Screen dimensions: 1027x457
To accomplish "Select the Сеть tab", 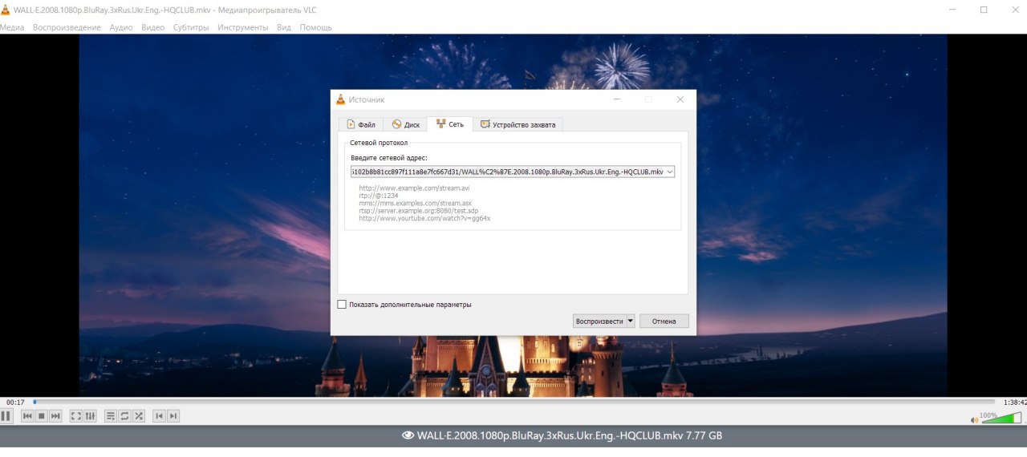I will pos(449,123).
